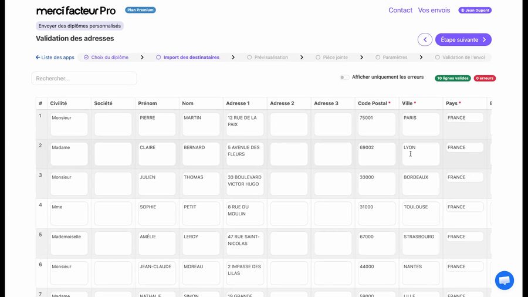Click Étape suivante button
The width and height of the screenshot is (528, 297).
point(463,40)
